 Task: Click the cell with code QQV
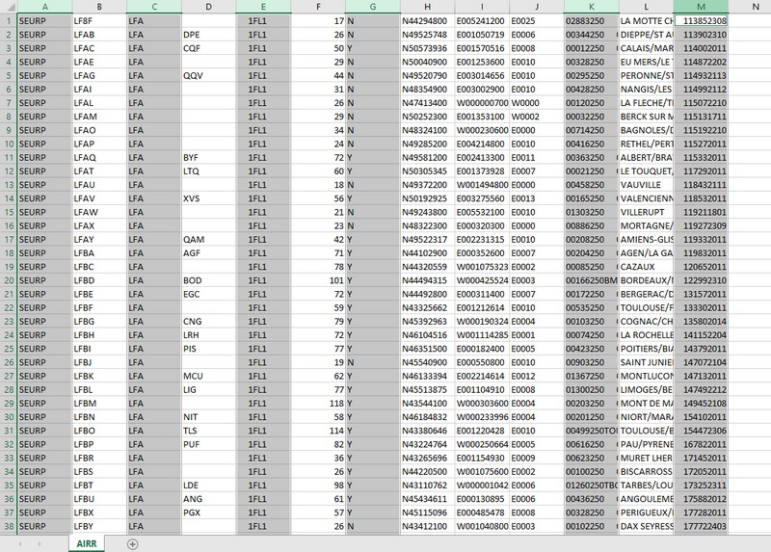click(206, 75)
